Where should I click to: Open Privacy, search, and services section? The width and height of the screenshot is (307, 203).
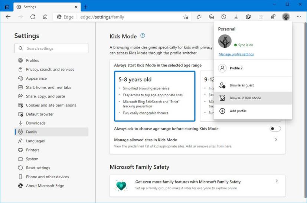(51, 69)
